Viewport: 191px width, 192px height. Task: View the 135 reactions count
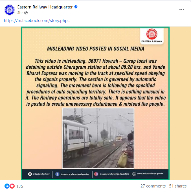tap(20, 186)
